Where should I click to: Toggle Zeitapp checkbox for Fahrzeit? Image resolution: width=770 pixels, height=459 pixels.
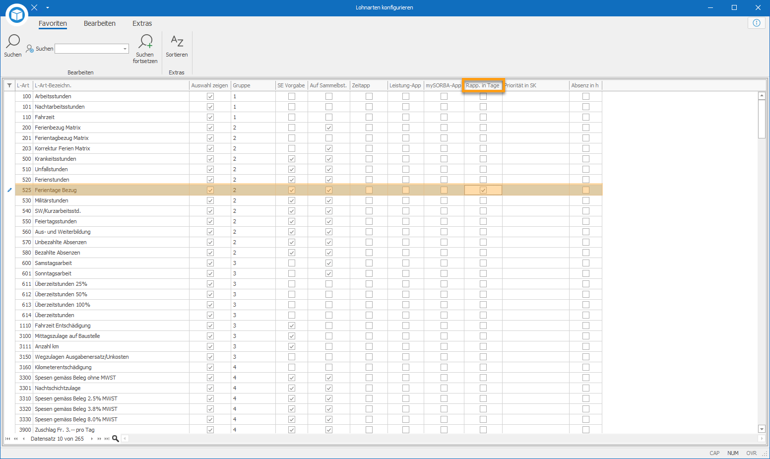coord(369,117)
